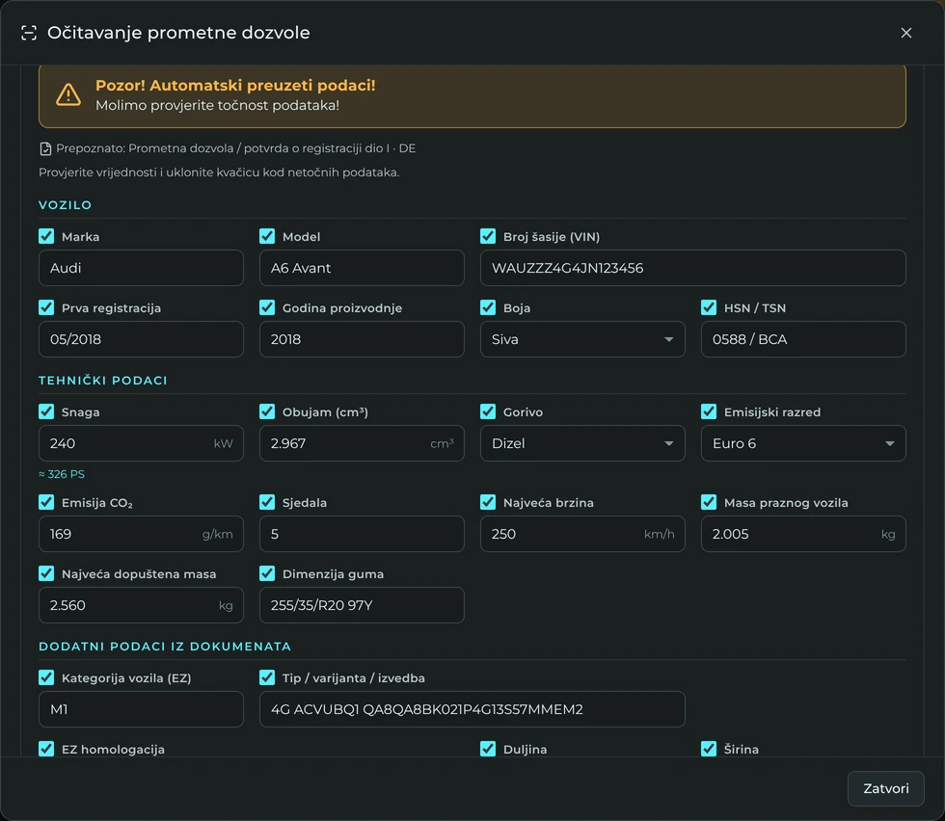The width and height of the screenshot is (945, 821).
Task: Click the HSN / TSN field 0588 / BCA
Action: 803,339
